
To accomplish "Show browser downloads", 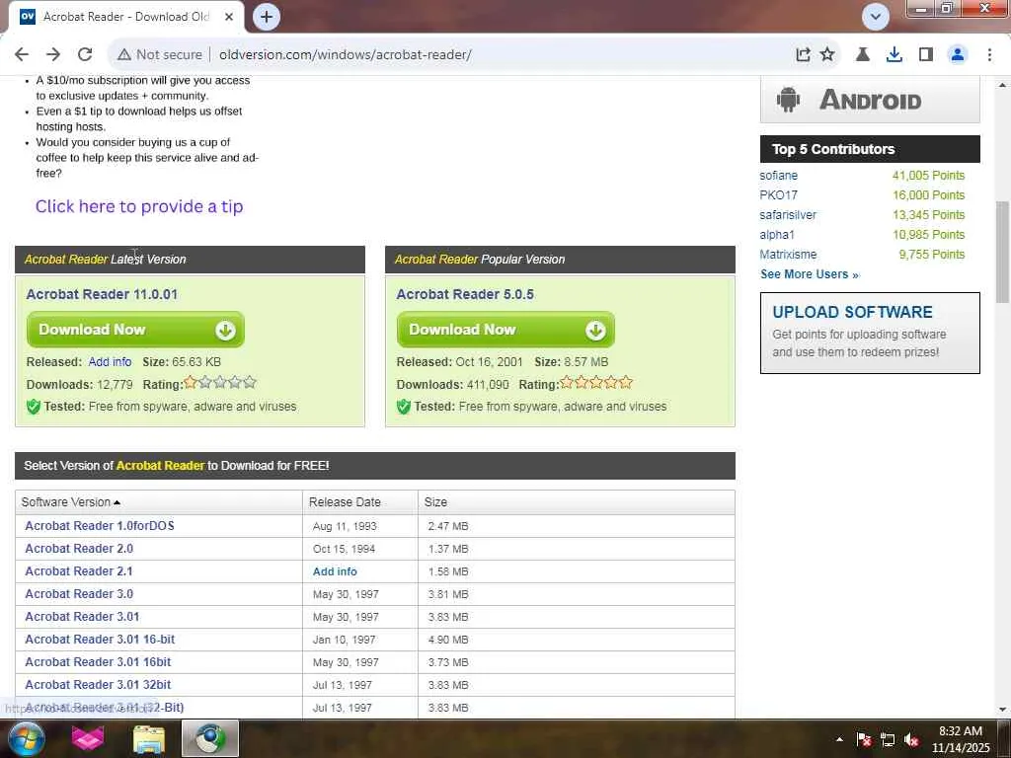I will [894, 55].
